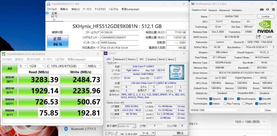Open the 1920 × 1080 resolution dropdown
The width and height of the screenshot is (277, 136).
[x=250, y=122]
